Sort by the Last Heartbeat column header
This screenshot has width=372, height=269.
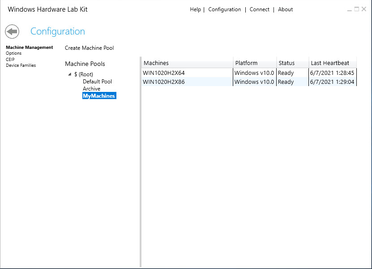coord(333,63)
